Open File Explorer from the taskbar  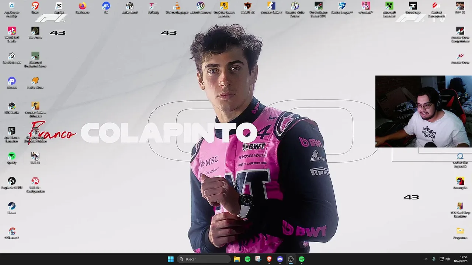click(237, 259)
